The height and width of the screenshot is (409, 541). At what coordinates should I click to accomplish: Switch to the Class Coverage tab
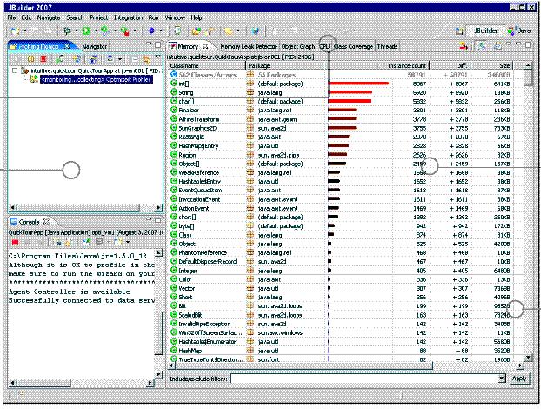[354, 46]
